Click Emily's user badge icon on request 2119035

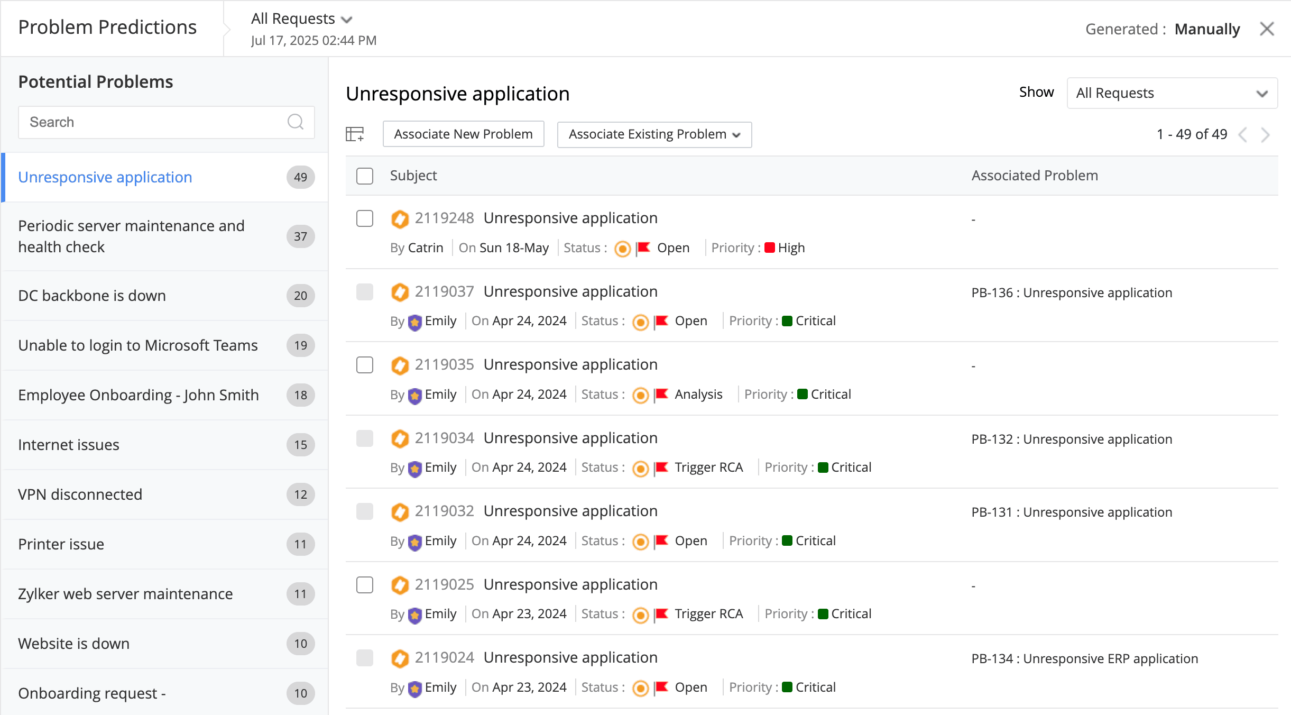coord(414,395)
